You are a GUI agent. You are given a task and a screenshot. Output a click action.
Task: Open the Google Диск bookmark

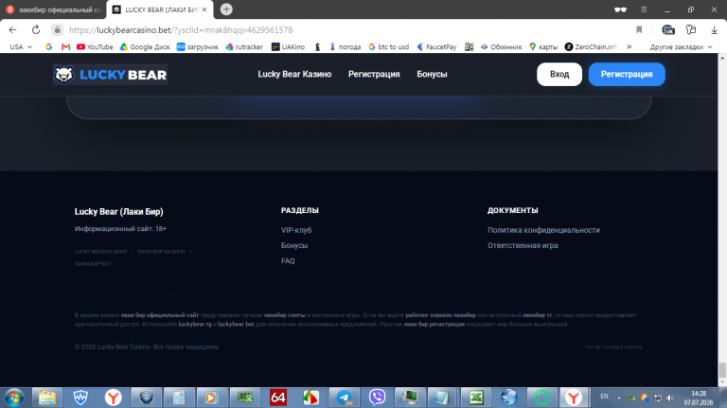145,46
